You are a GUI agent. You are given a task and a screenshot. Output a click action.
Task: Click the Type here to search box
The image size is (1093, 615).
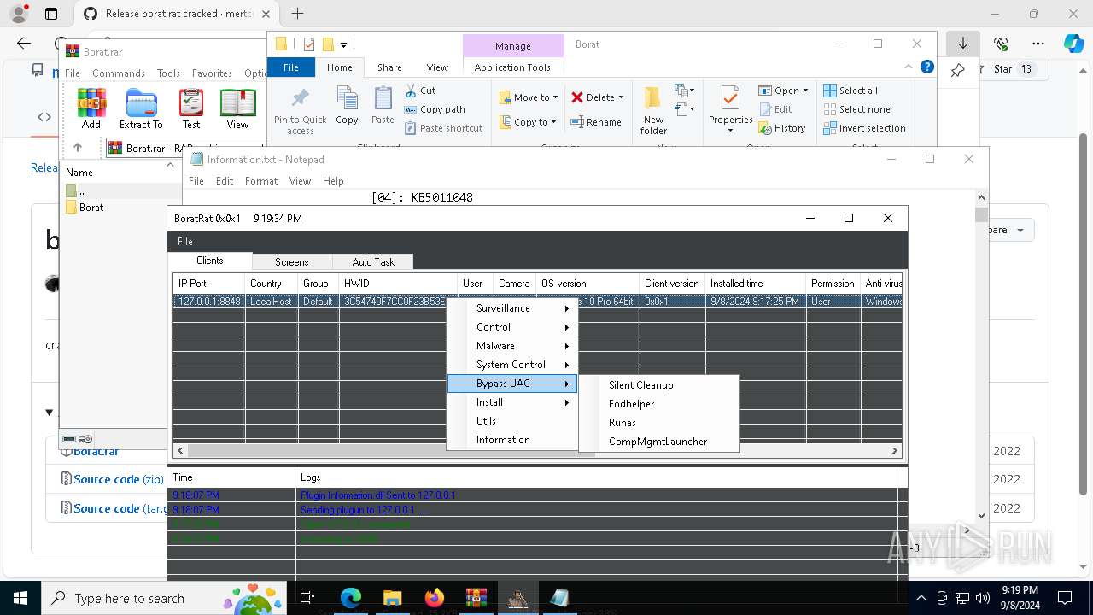click(162, 598)
